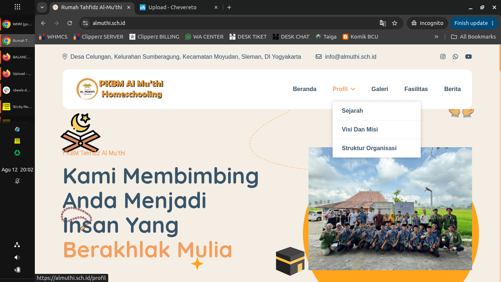
Task: Open the Instagram social icon
Action: point(443,57)
